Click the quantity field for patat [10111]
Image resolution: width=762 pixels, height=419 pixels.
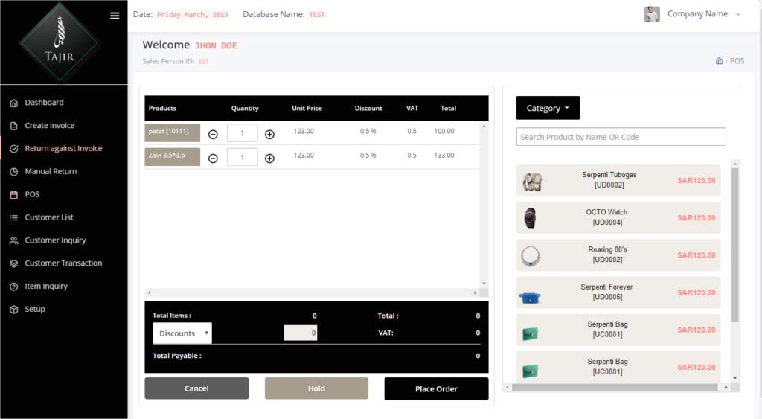click(242, 133)
